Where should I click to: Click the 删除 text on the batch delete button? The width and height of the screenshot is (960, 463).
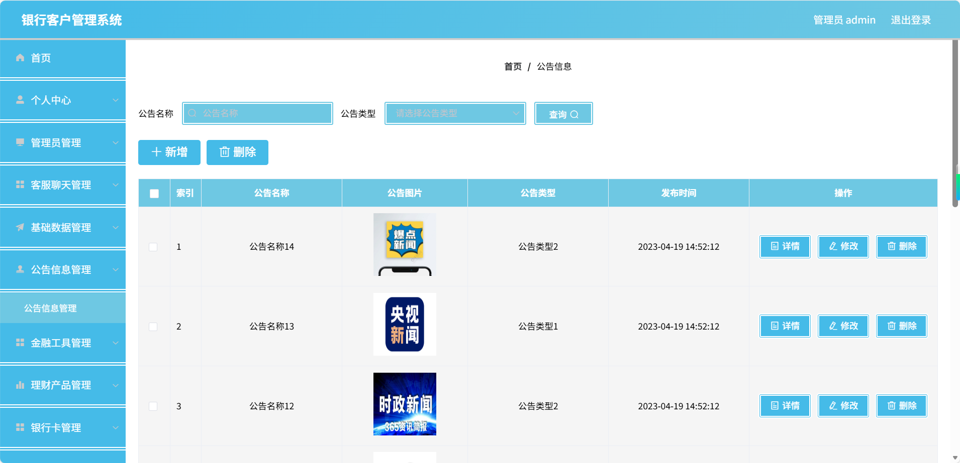pos(245,152)
